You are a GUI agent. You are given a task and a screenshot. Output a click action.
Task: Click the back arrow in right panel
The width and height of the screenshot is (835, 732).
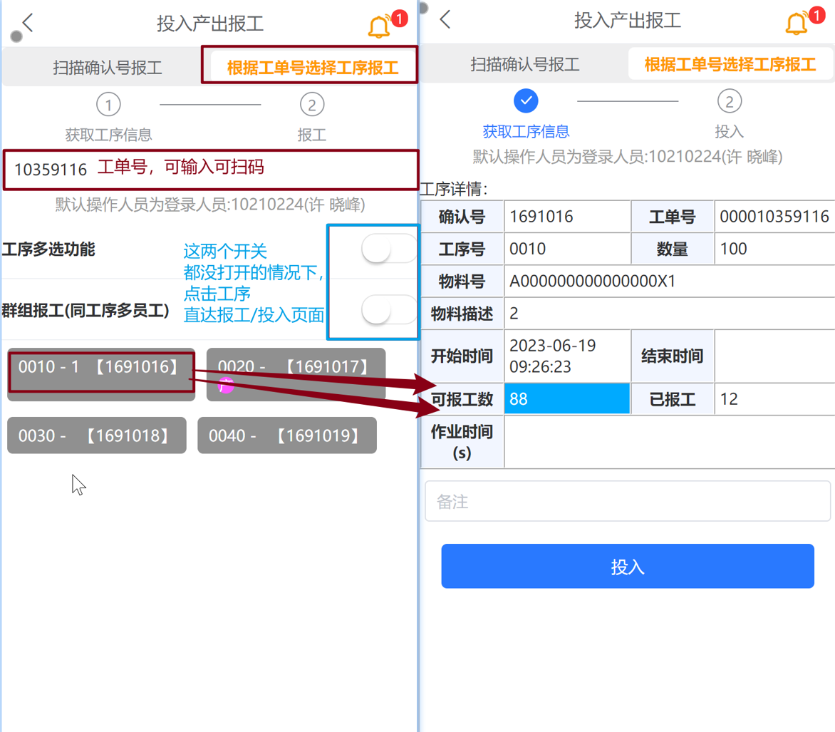[445, 20]
